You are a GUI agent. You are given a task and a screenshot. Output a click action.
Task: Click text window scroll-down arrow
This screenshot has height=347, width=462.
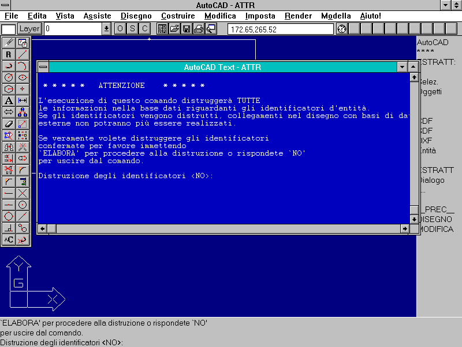tap(414, 219)
